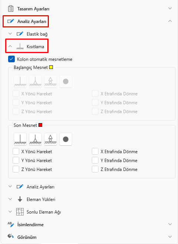178x244 pixels.
Task: Select roller support icon under Son Mesnet
Action: point(50,139)
